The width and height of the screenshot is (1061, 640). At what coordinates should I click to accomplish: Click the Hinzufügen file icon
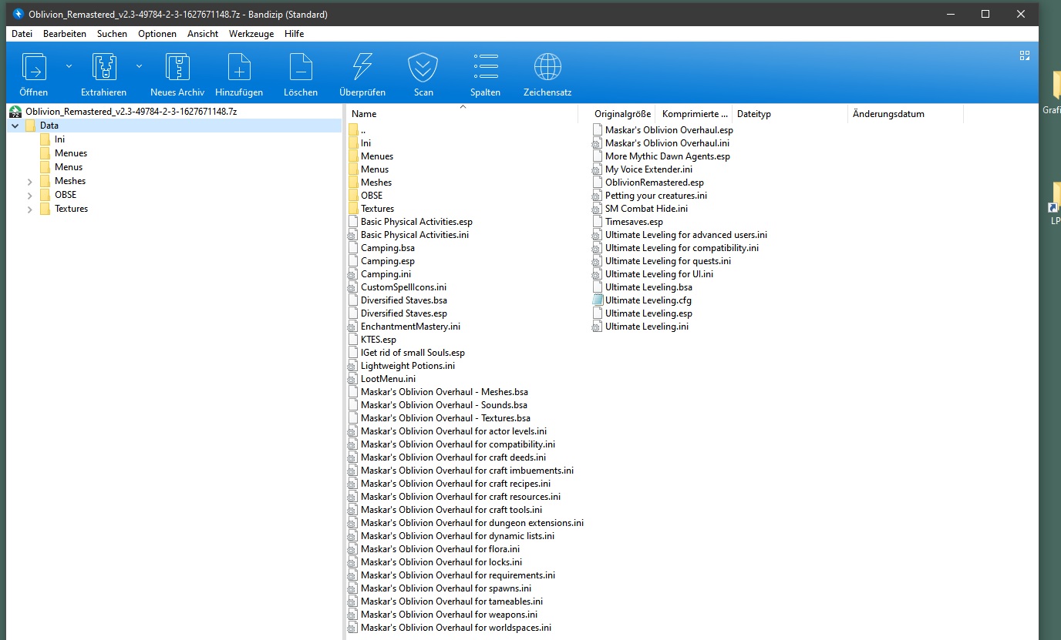pos(239,68)
